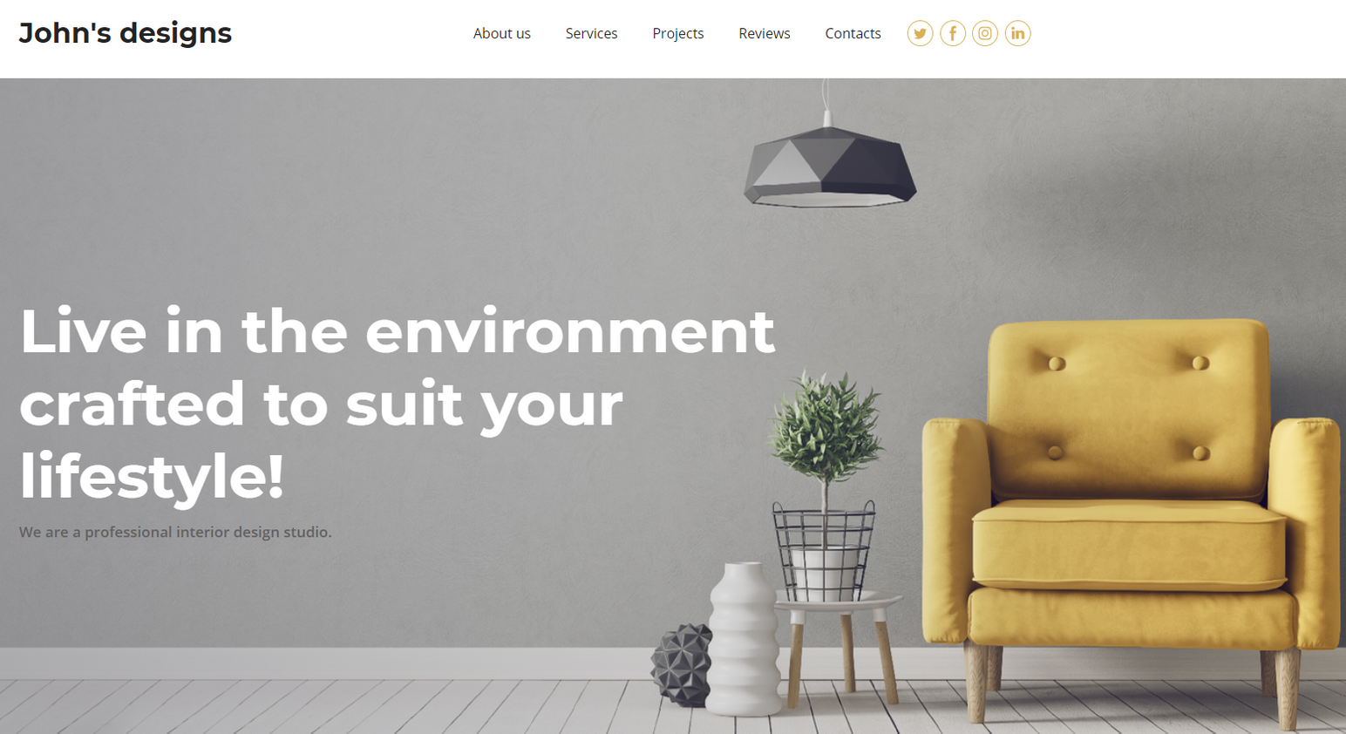This screenshot has height=734, width=1346.
Task: Open the LinkedIn social link icon
Action: click(x=1017, y=33)
